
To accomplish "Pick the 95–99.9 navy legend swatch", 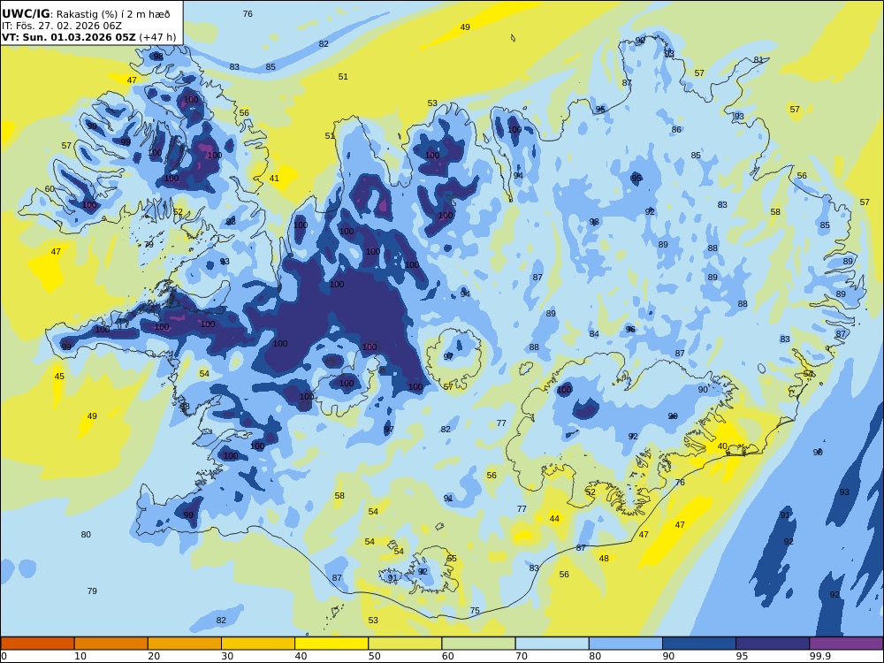I will click(x=773, y=644).
